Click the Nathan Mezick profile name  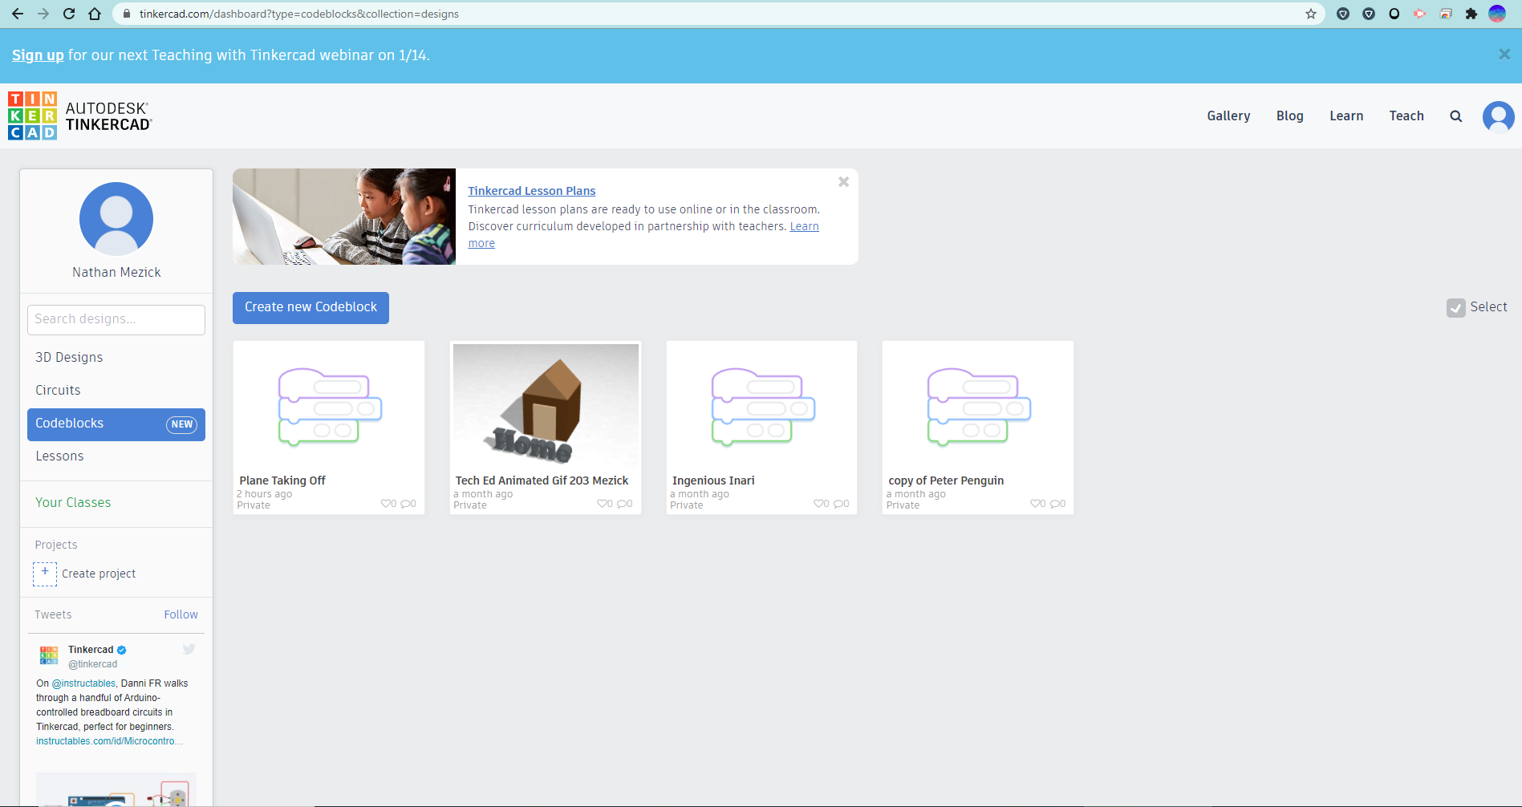[x=116, y=273]
